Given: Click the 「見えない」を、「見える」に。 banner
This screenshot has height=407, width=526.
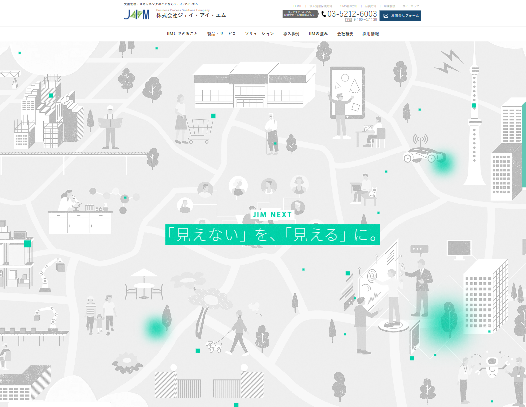Looking at the screenshot, I should [272, 235].
